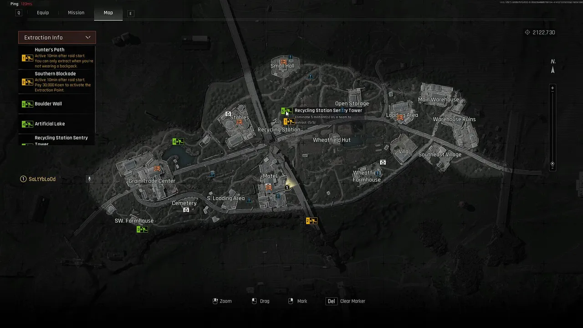Image resolution: width=583 pixels, height=328 pixels.
Task: Click the white icon above Stables label
Action: [228, 114]
